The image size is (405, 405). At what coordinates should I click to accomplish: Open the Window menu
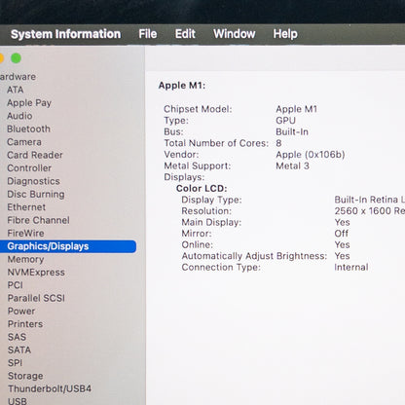[235, 34]
